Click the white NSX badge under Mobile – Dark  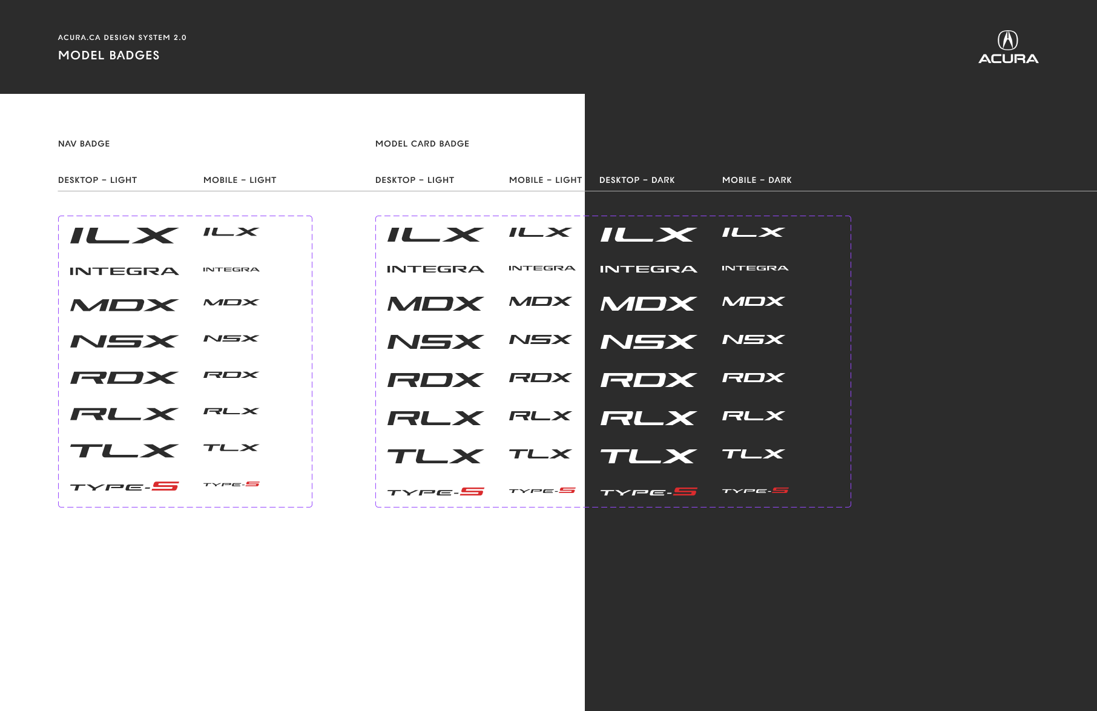(754, 340)
